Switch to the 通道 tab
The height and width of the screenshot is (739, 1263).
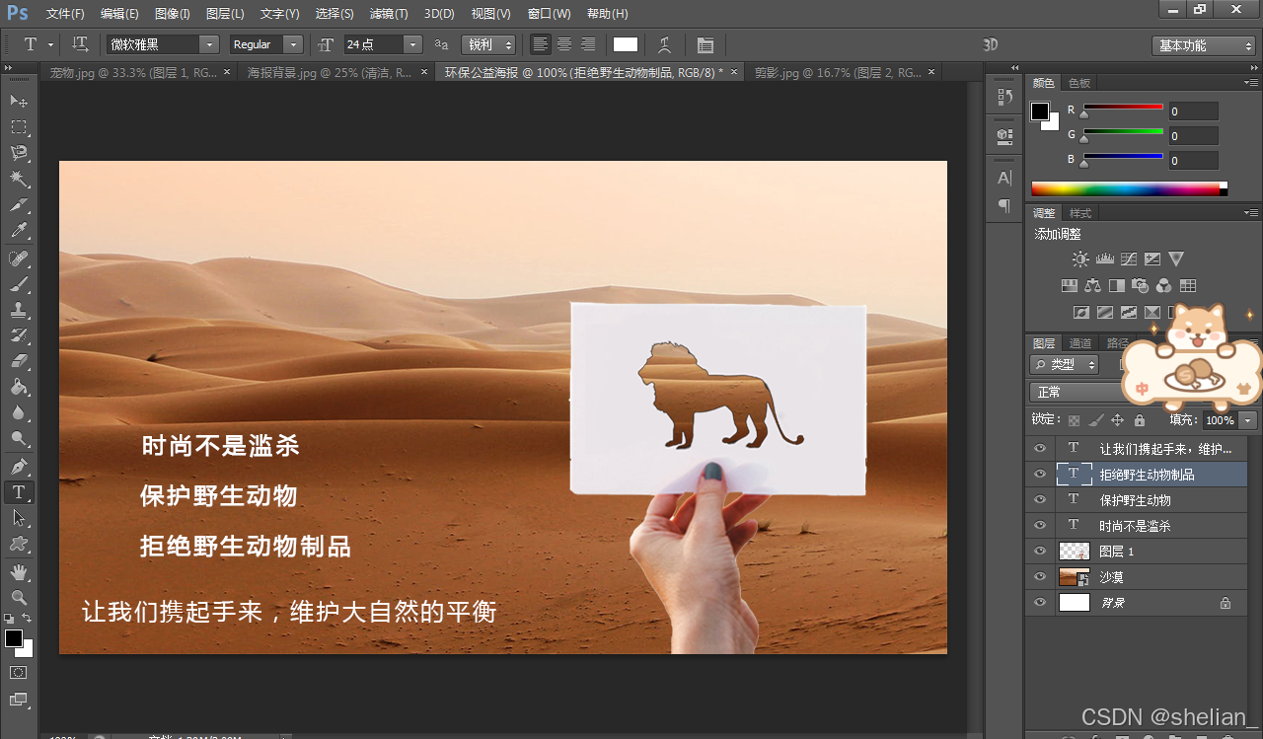pyautogui.click(x=1080, y=343)
